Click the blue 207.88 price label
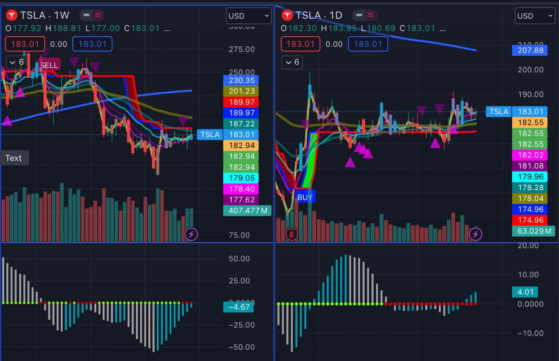 coord(530,50)
